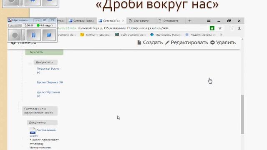Open a new browser tab with plus
Image resolution: width=267 pixels, height=150 pixels.
(x=190, y=21)
